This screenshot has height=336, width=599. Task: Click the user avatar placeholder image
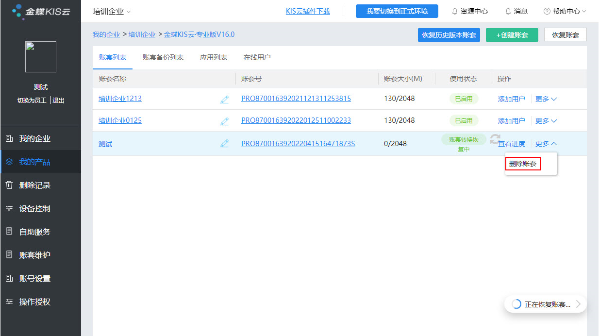pos(41,57)
